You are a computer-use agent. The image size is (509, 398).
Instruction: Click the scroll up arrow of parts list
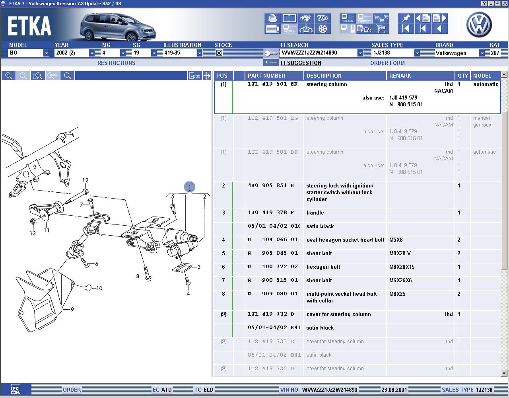coord(504,75)
